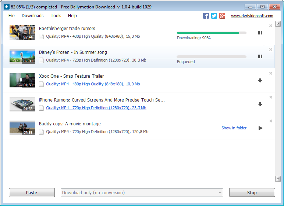Image resolution: width=284 pixels, height=206 pixels.
Task: Click Buddy cops montage thumbnail
Action: pyautogui.click(x=22, y=128)
